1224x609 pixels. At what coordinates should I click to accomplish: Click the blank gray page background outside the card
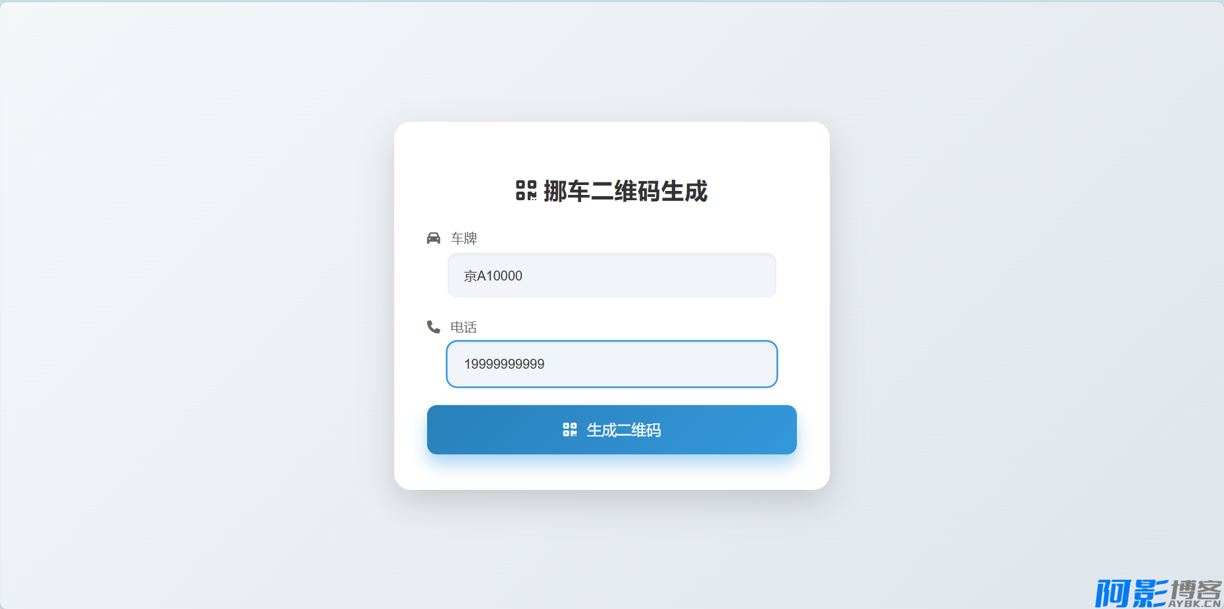(x=197, y=303)
